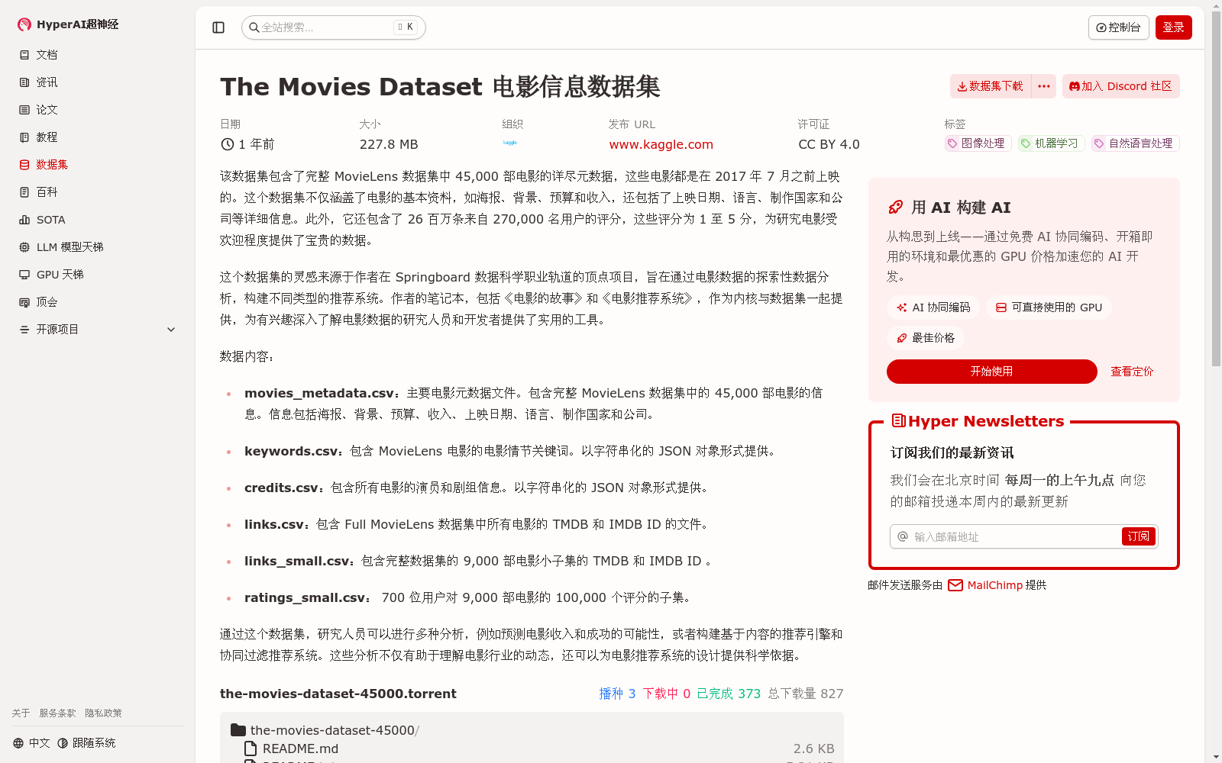Open the ··· more options menu
This screenshot has height=763, width=1222.
1043,86
